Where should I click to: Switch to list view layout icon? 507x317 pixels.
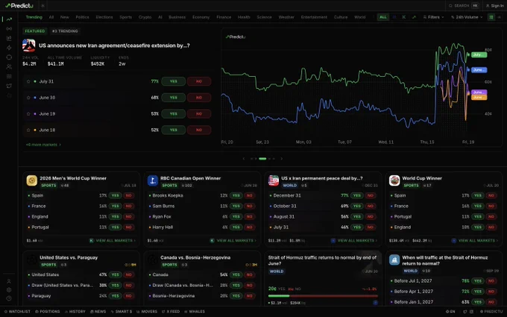click(500, 17)
